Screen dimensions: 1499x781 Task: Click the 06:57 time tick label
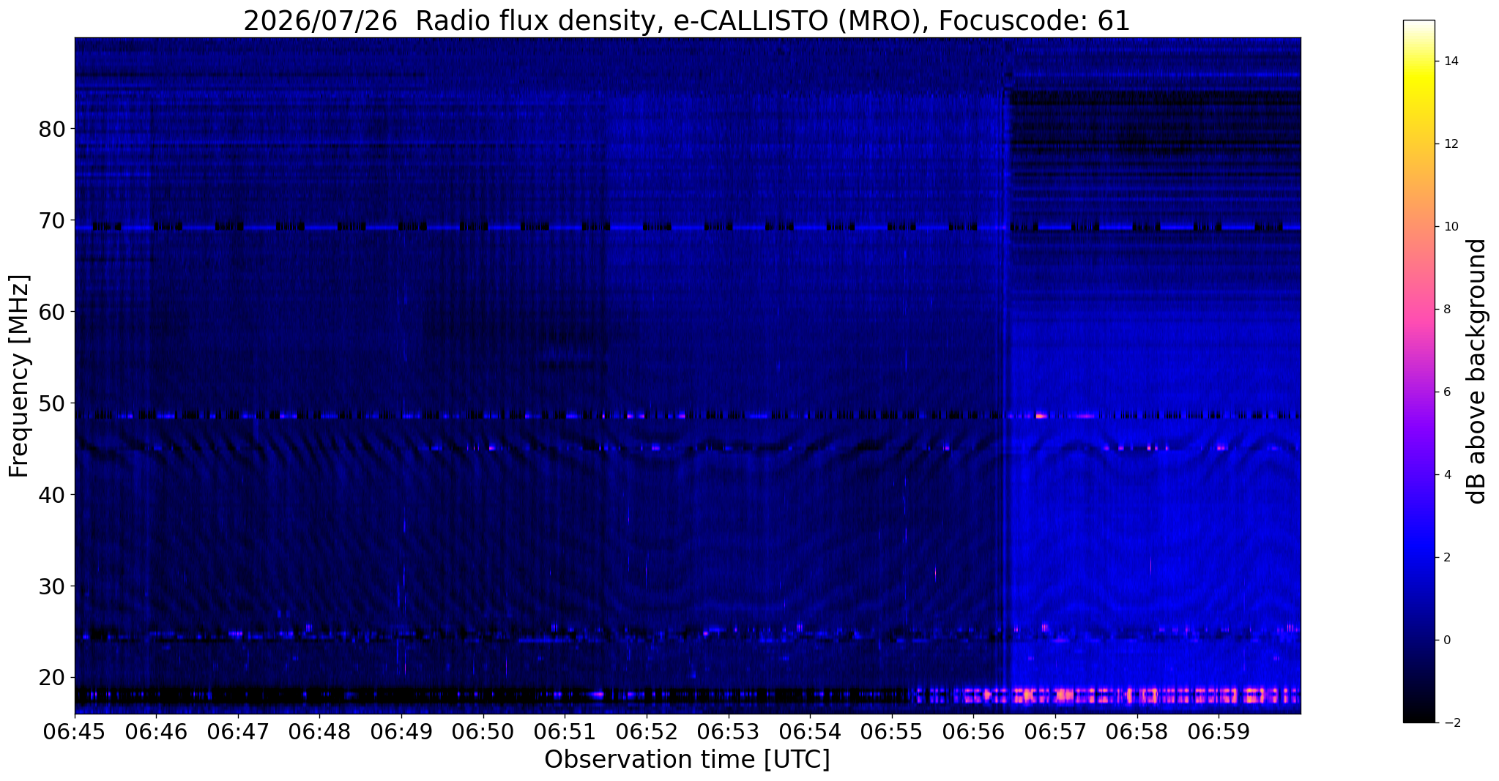point(1055,731)
